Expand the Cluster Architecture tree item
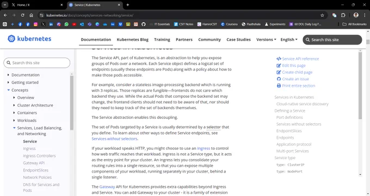This screenshot has width=370, height=196. pos(14,105)
